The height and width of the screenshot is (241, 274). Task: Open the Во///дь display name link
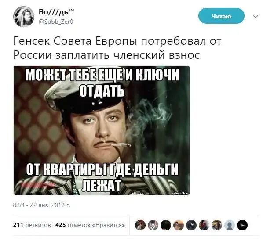tap(56, 12)
